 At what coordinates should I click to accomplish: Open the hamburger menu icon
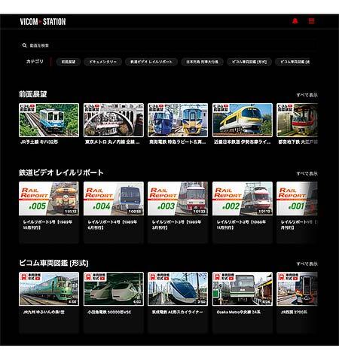(x=311, y=21)
